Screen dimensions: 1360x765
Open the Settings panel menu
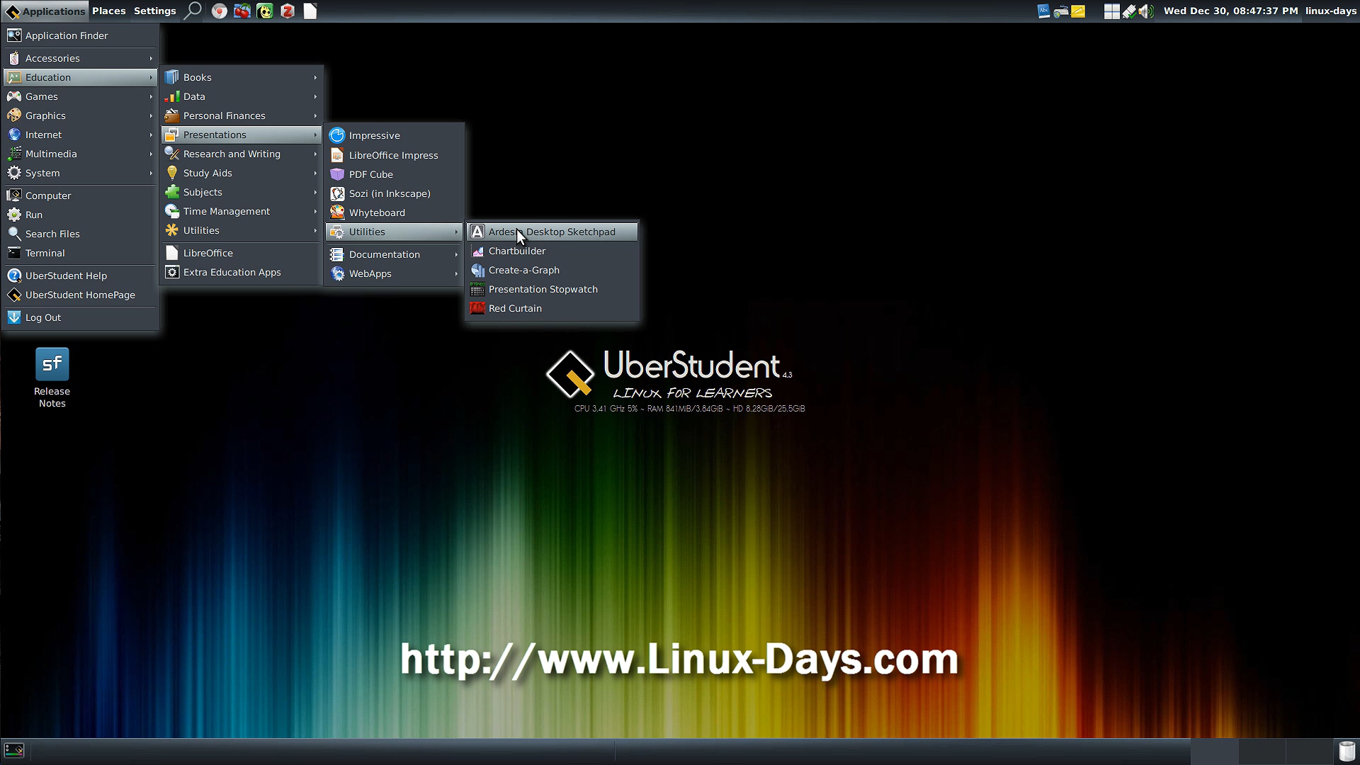coord(154,11)
